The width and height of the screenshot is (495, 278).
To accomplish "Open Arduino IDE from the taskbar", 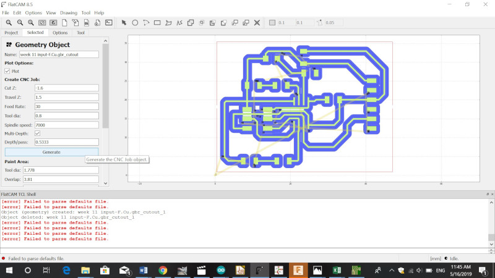I will point(221,271).
